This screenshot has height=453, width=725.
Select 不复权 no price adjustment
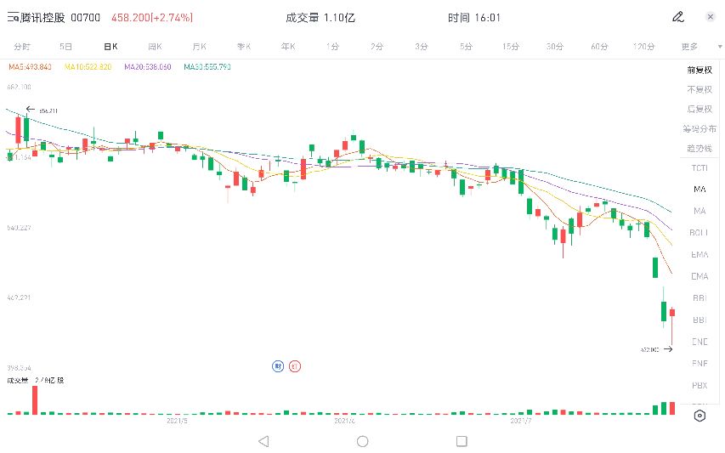(700, 90)
